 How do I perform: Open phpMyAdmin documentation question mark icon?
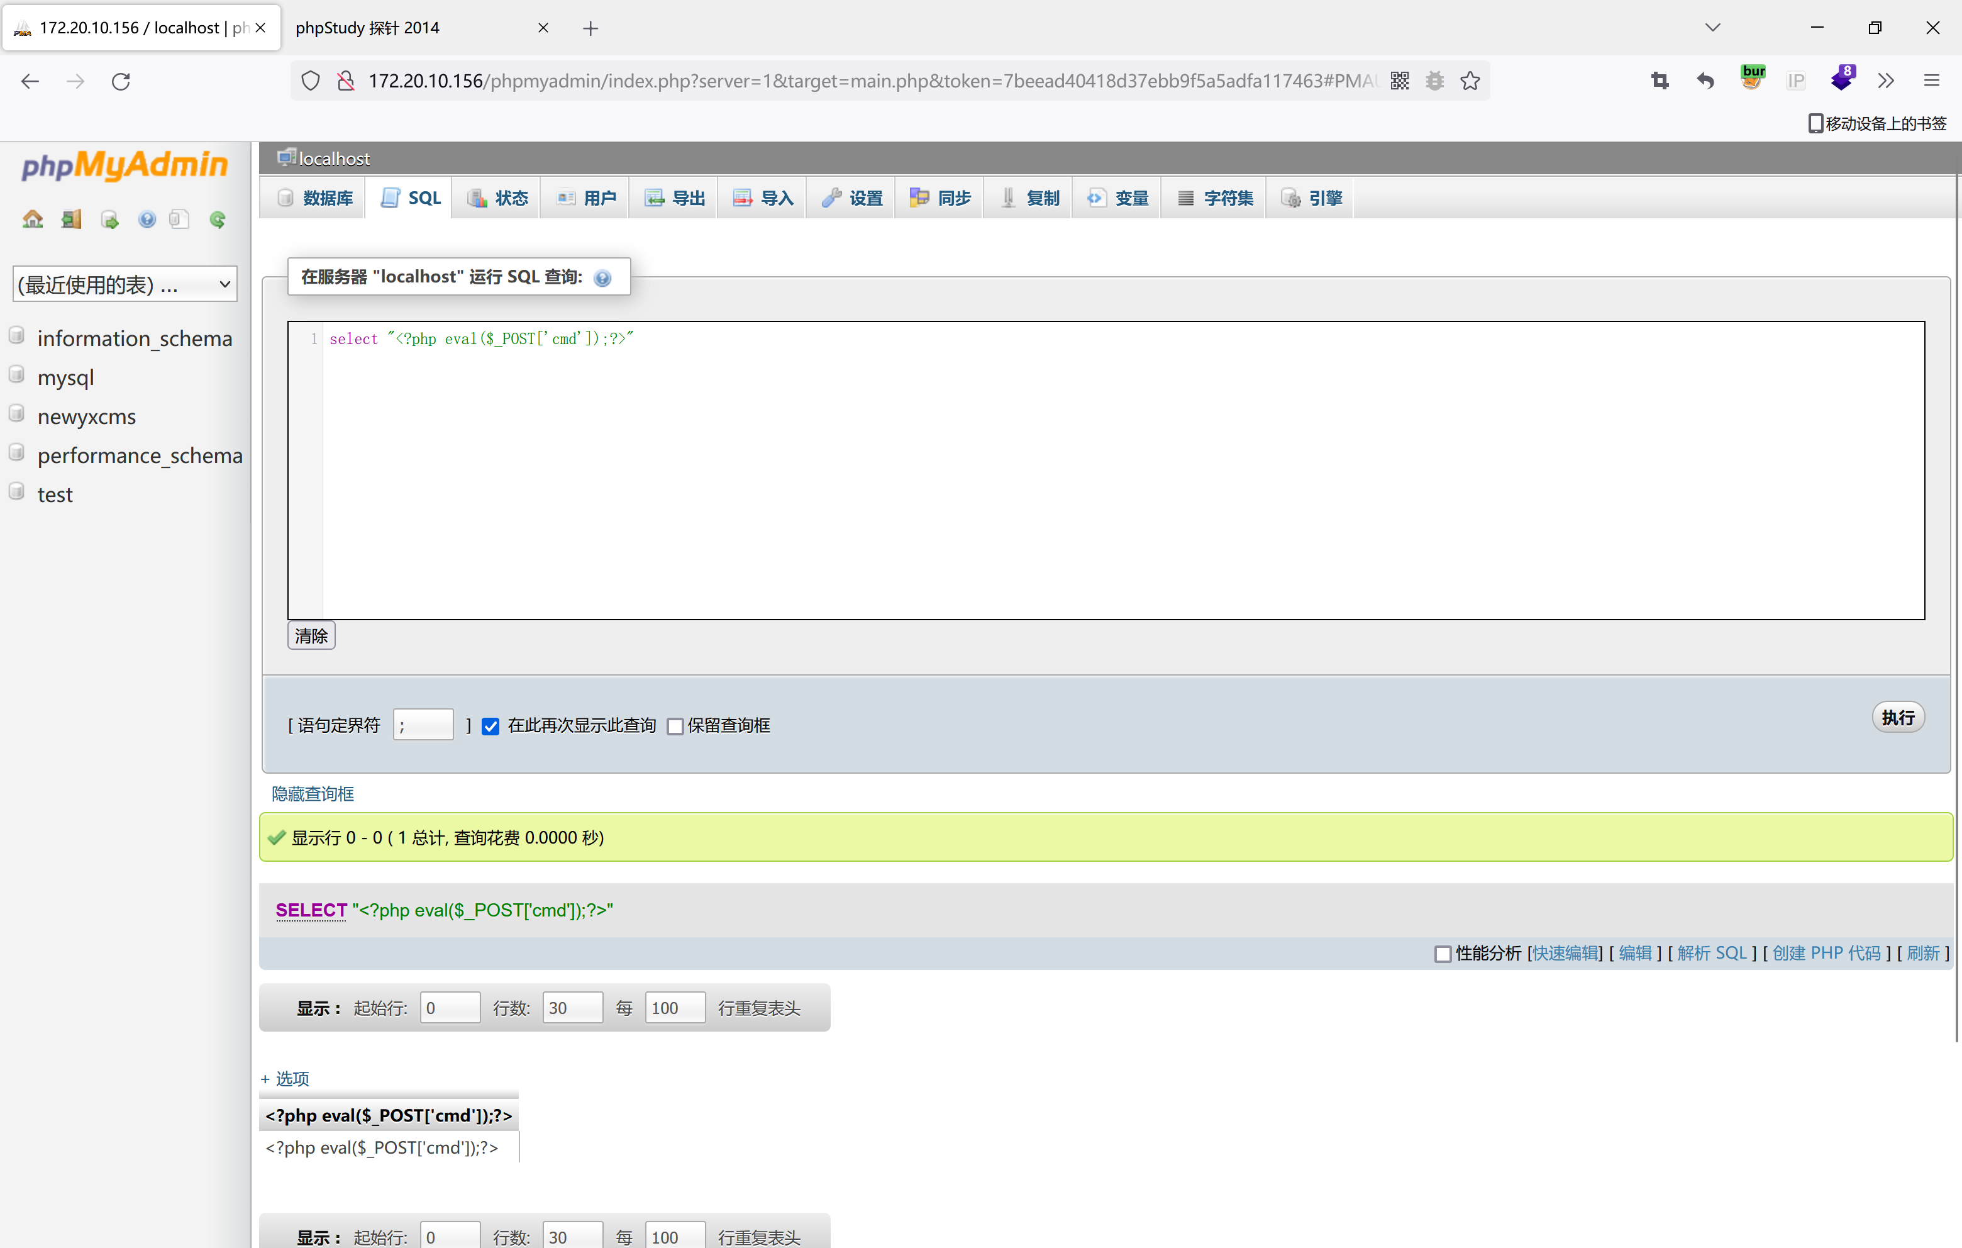[147, 218]
